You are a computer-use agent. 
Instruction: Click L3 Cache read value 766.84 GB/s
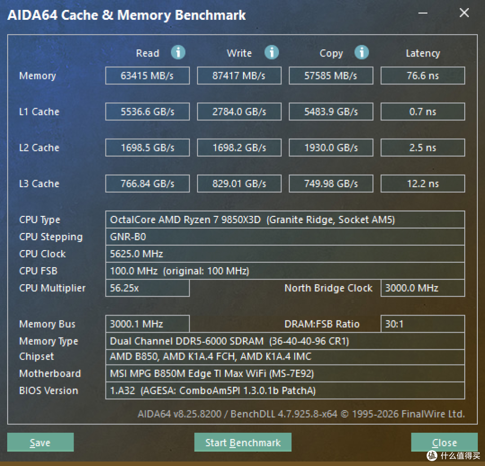click(147, 184)
